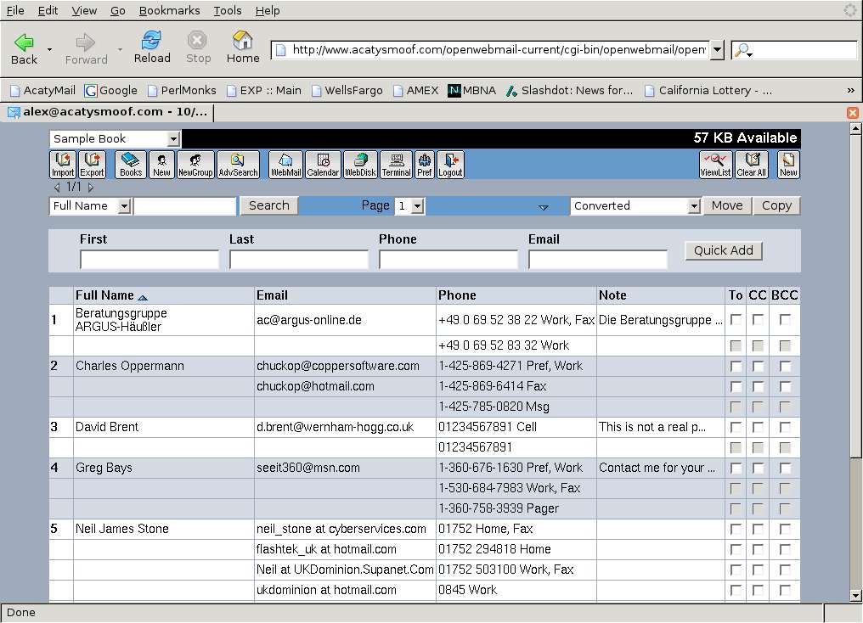Click the browser Stop icon
The width and height of the screenshot is (863, 623).
[x=198, y=48]
